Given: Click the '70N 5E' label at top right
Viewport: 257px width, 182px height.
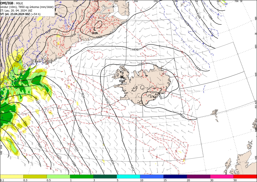Looking at the screenshot, I should point(238,1).
